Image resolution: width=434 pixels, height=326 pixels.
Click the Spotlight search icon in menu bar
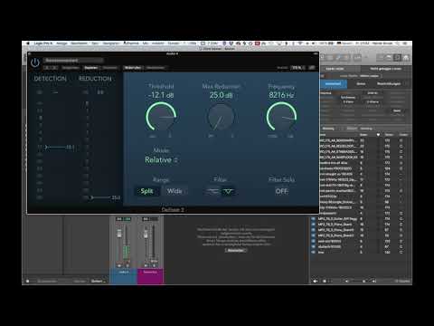pos(398,43)
